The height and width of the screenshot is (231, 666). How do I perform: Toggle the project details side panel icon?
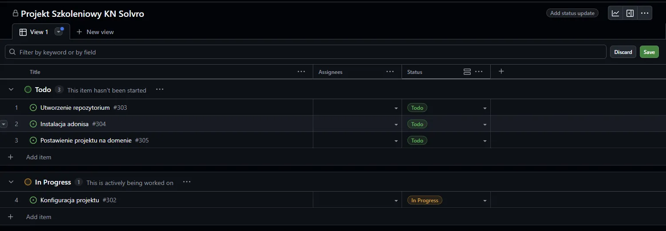(630, 13)
